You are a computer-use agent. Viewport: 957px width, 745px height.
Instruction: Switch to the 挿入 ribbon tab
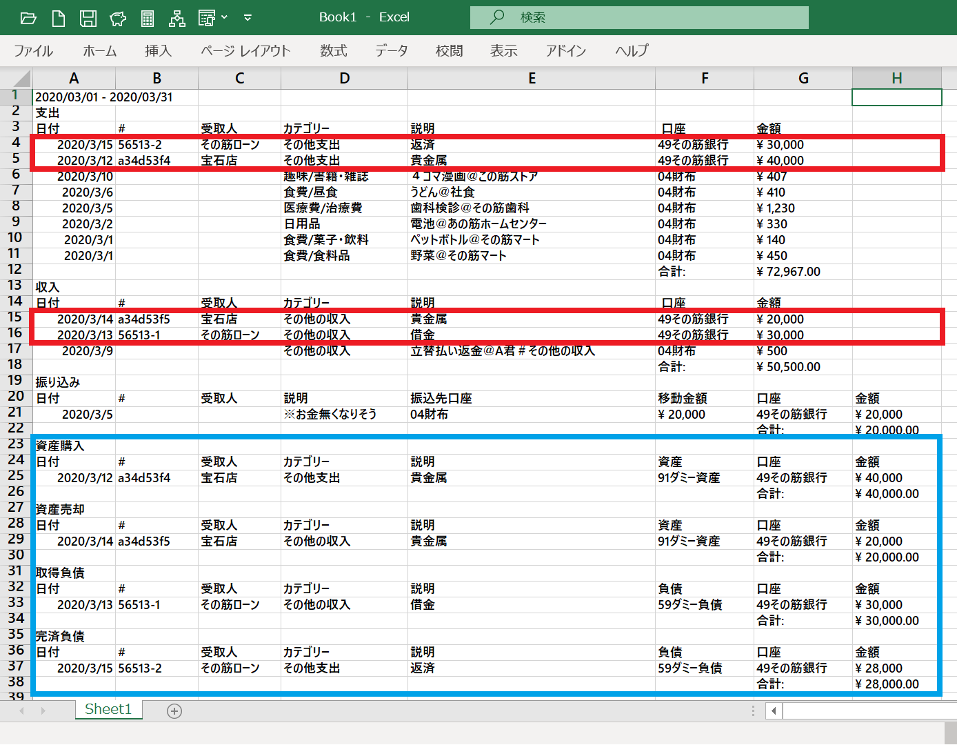[158, 50]
